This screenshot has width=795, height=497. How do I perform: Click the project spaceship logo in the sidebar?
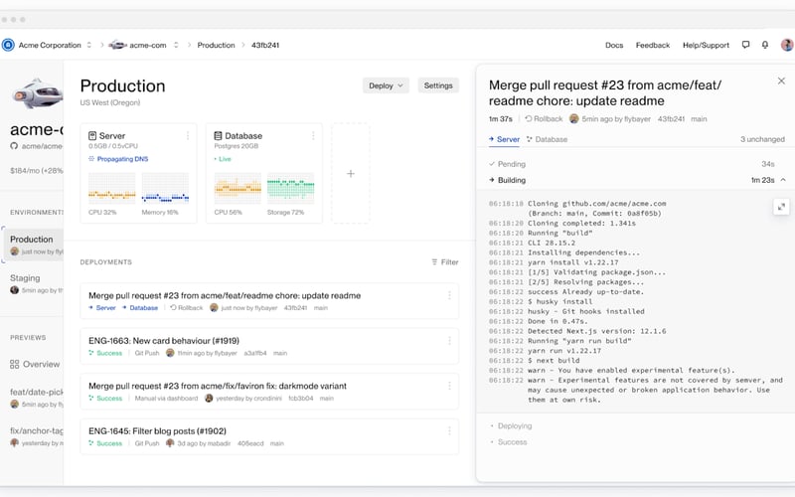coord(38,93)
